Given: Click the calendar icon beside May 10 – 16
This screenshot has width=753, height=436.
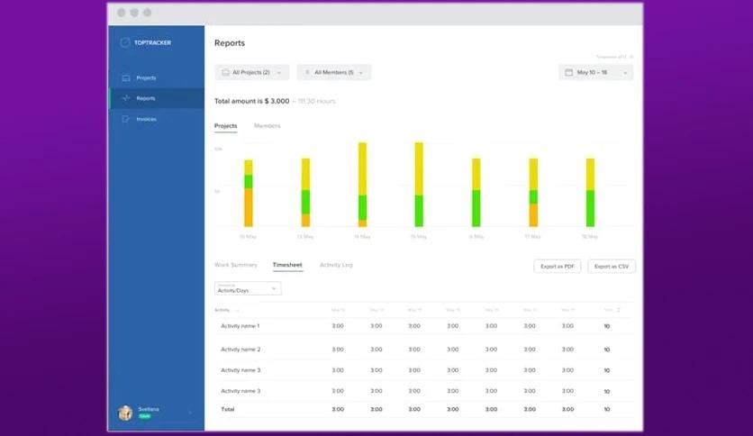Looking at the screenshot, I should (568, 72).
